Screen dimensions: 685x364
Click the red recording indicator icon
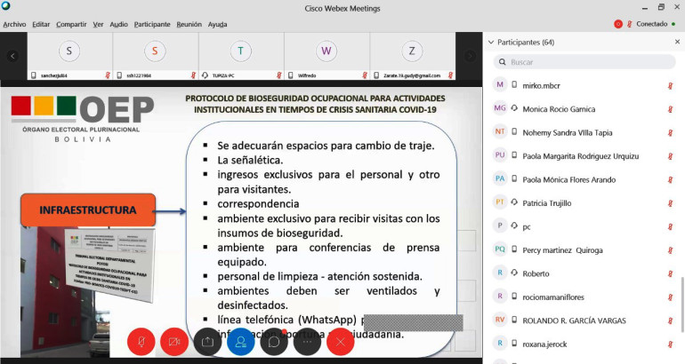point(618,24)
